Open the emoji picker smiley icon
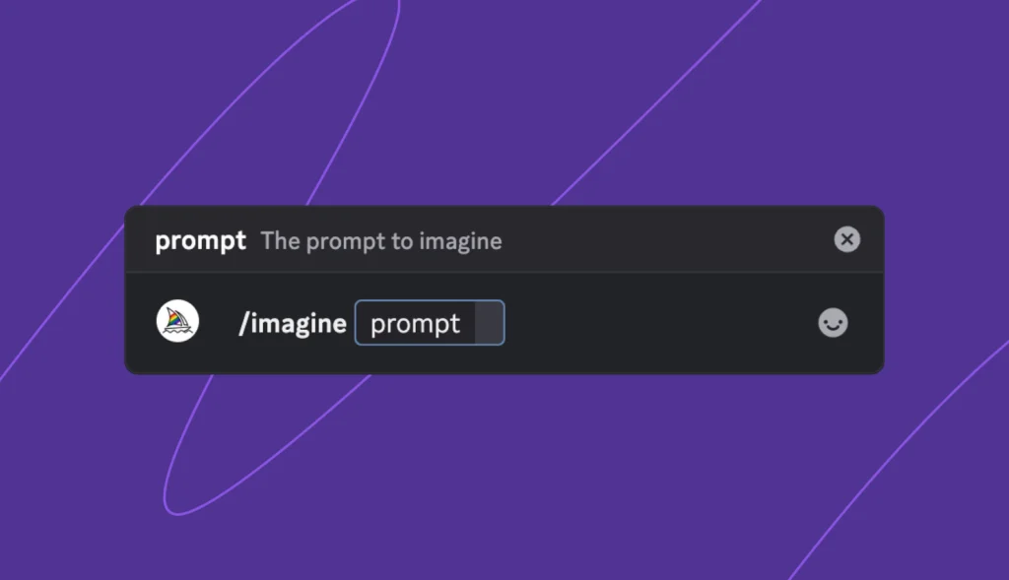 click(833, 323)
